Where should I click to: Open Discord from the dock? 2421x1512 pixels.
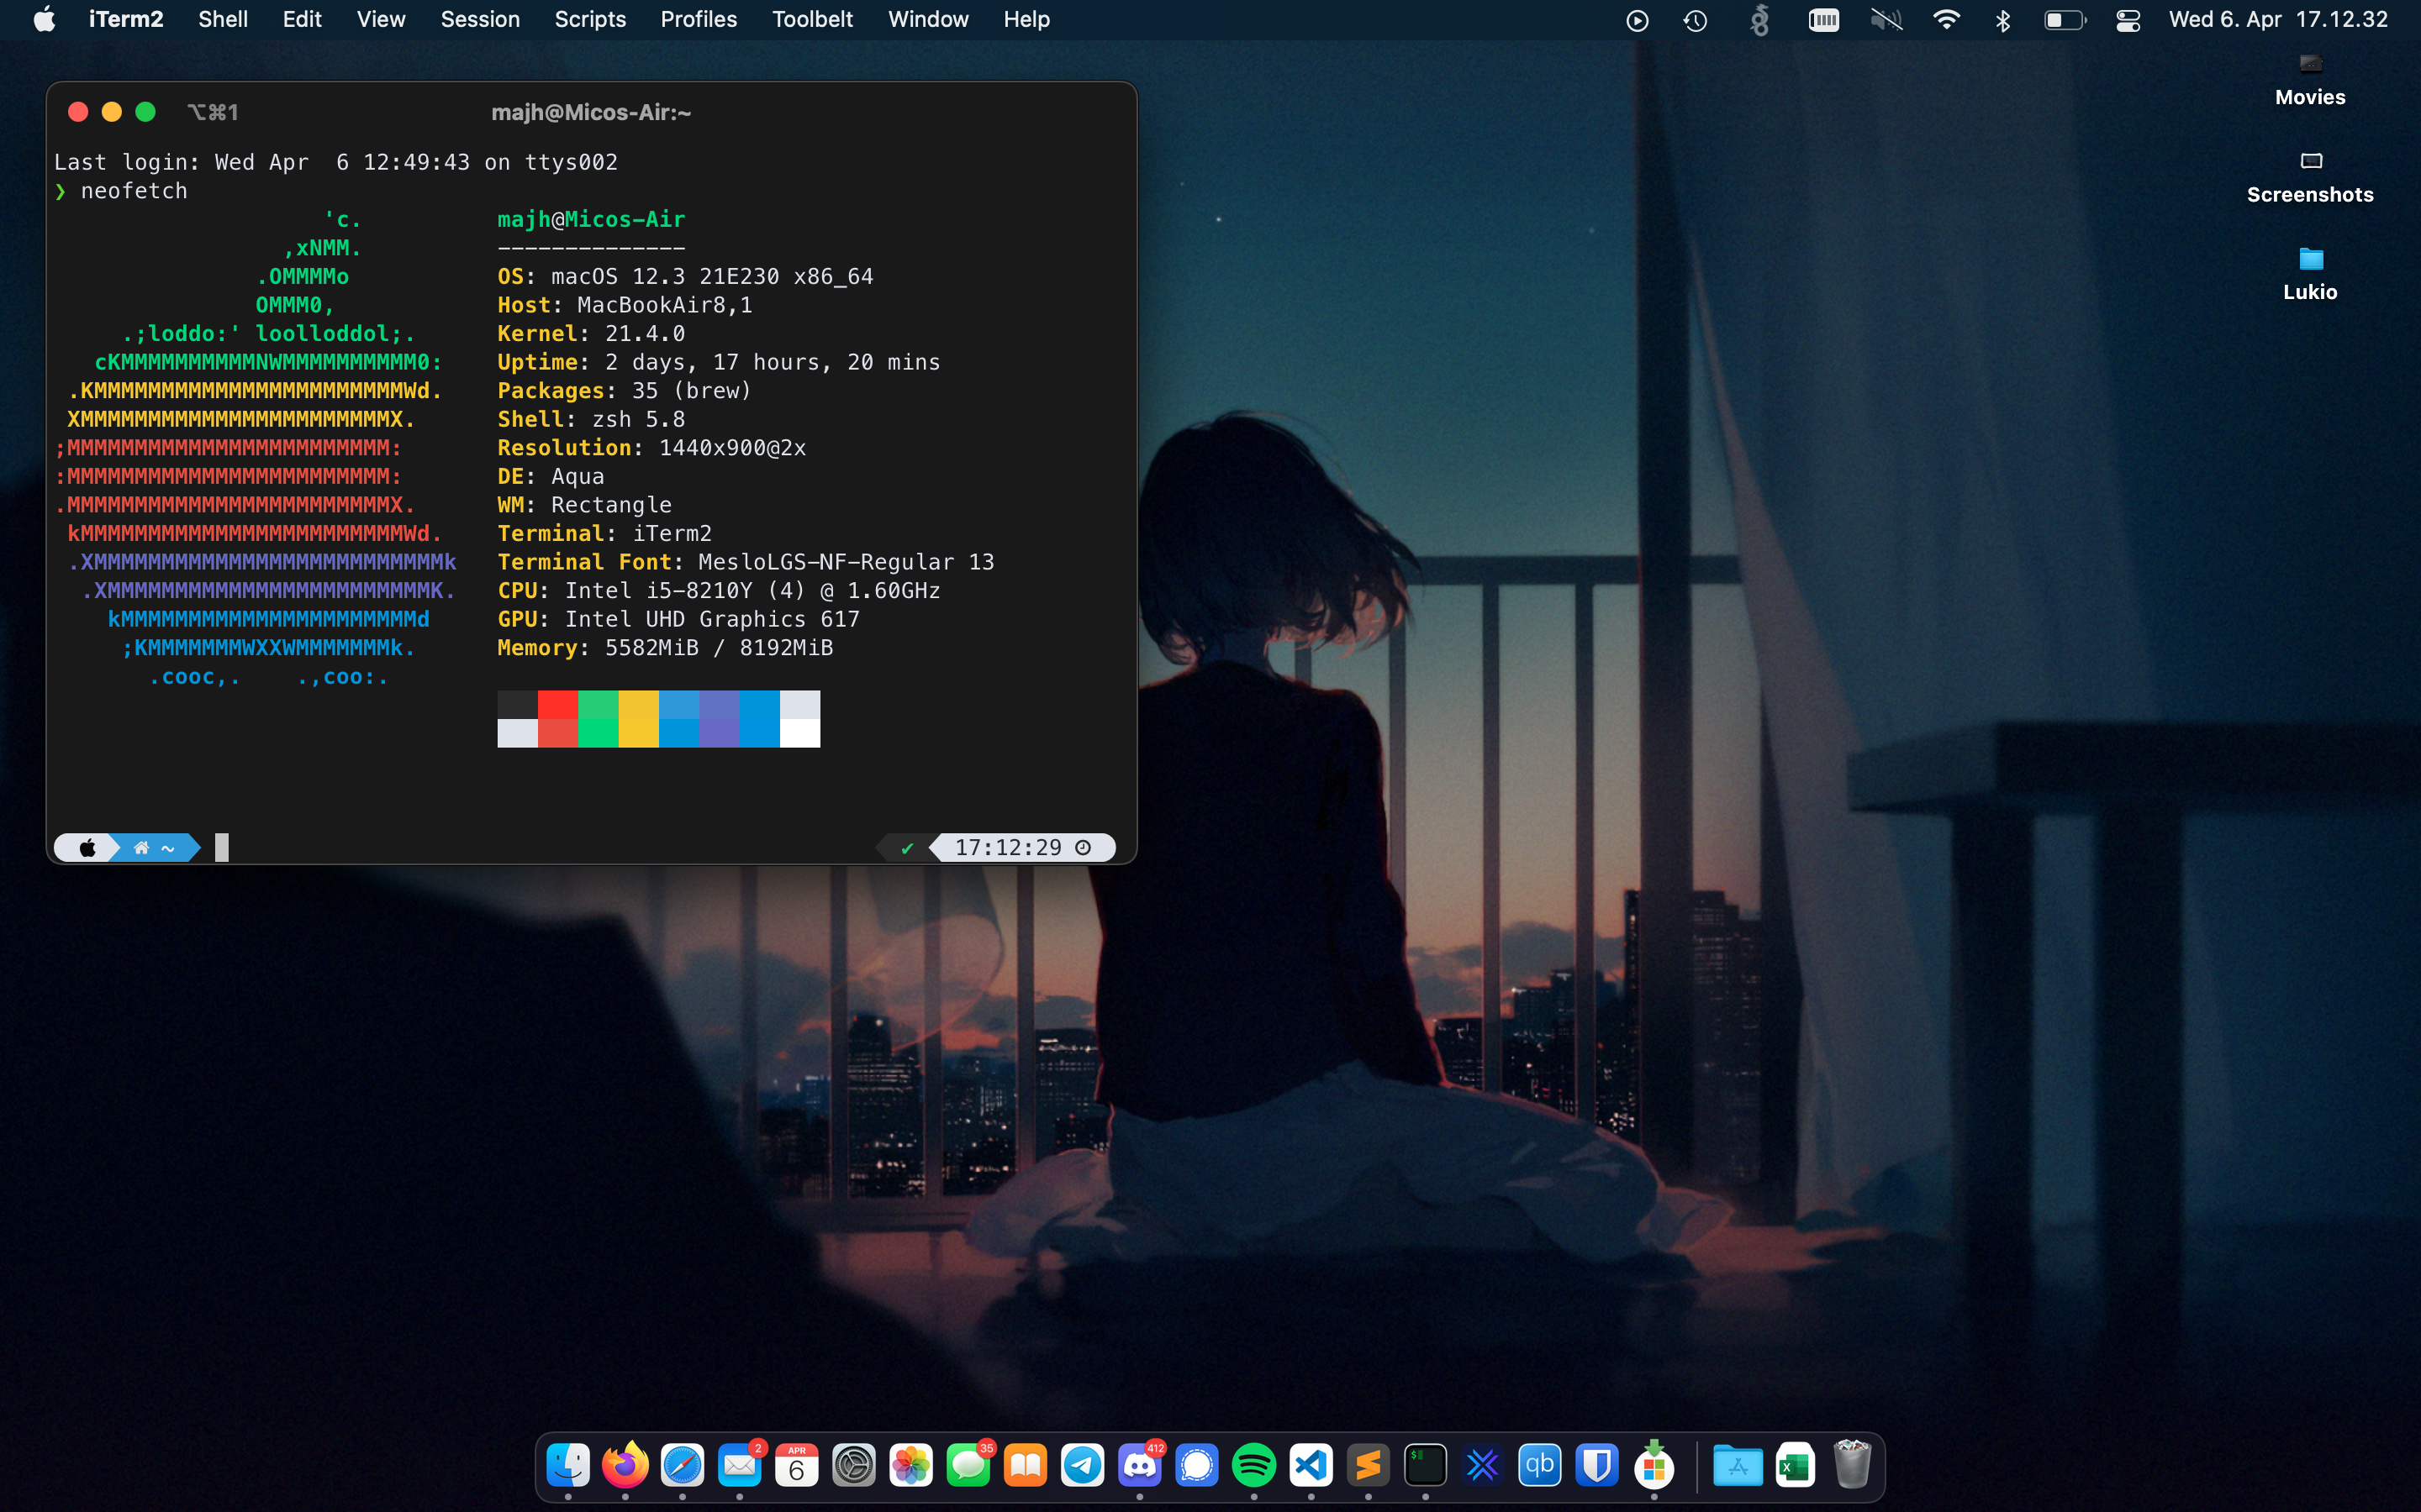pos(1140,1466)
